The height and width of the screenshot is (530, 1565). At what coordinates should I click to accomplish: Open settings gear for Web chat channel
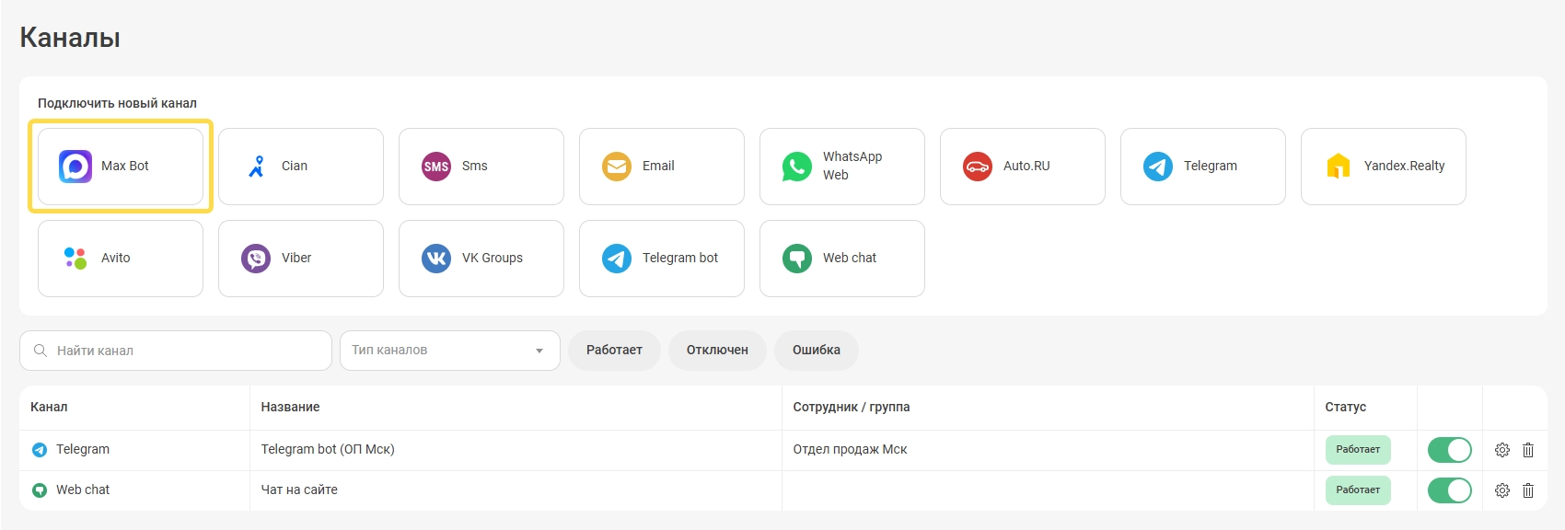(x=1501, y=490)
